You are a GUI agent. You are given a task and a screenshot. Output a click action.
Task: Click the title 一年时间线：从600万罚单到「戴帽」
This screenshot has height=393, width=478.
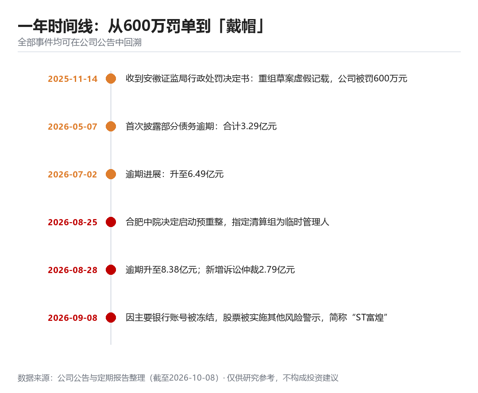[142, 26]
